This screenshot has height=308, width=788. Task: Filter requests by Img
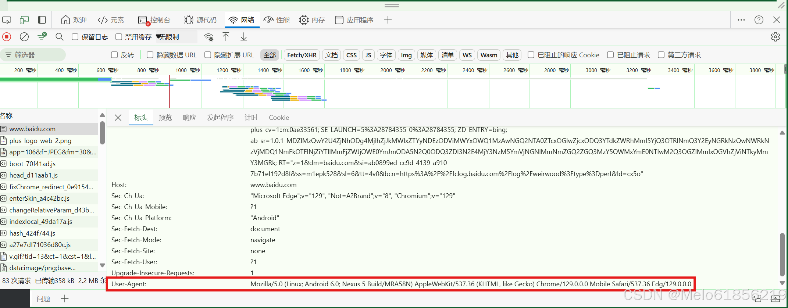(406, 55)
